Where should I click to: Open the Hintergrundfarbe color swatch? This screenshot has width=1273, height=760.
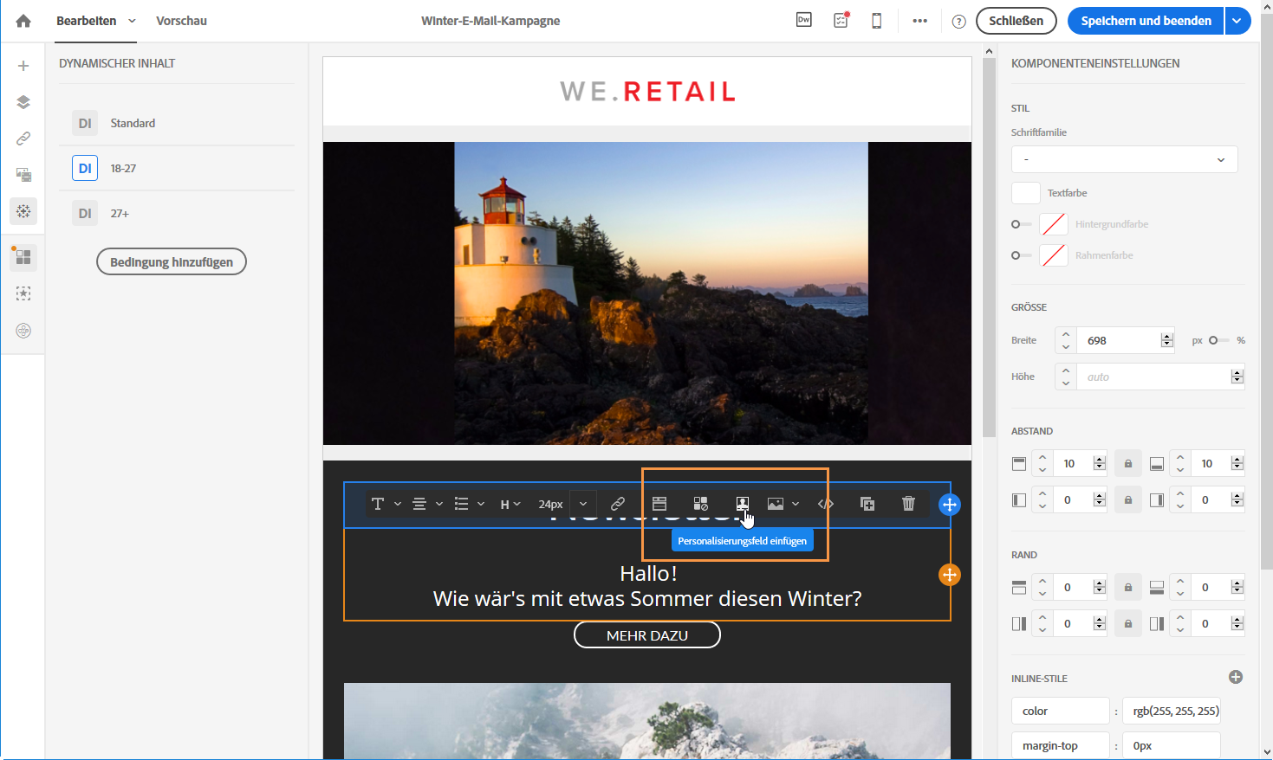pos(1054,224)
